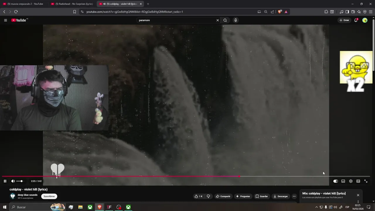The height and width of the screenshot is (211, 375).
Task: Open the ESP language selector
Action: click(x=347, y=207)
